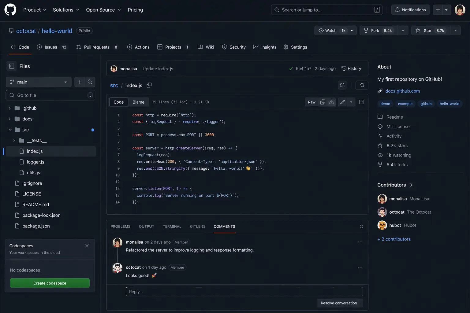Image resolution: width=470 pixels, height=313 pixels.
Task: Collapse the src folder
Action: (x=10, y=130)
